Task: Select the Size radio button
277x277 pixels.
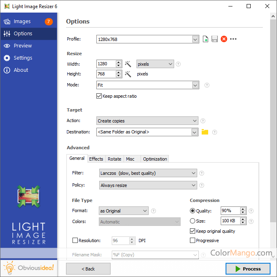Action: click(x=192, y=221)
